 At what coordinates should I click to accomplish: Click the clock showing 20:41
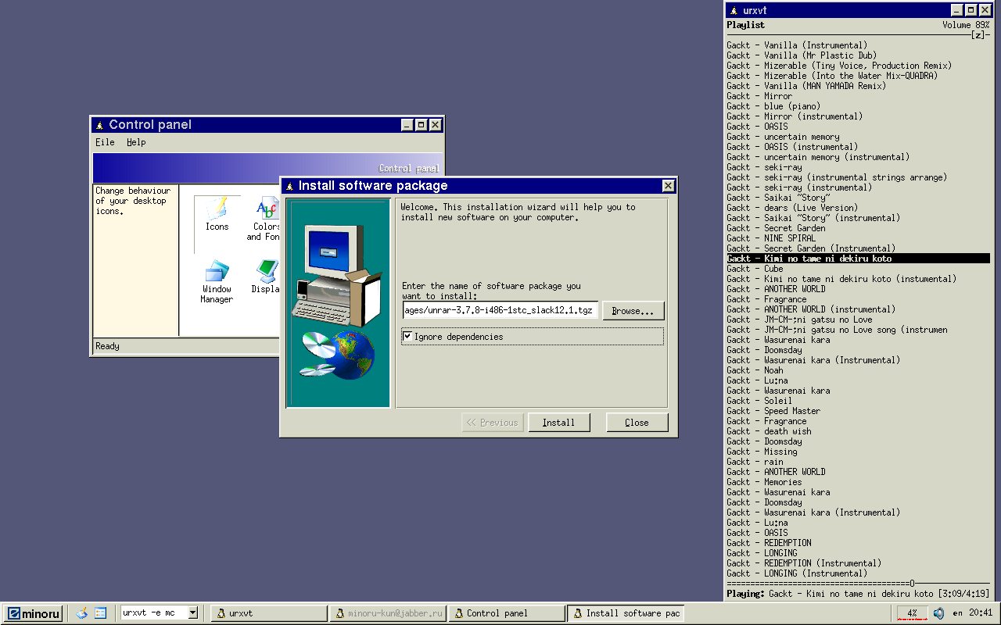click(x=981, y=613)
